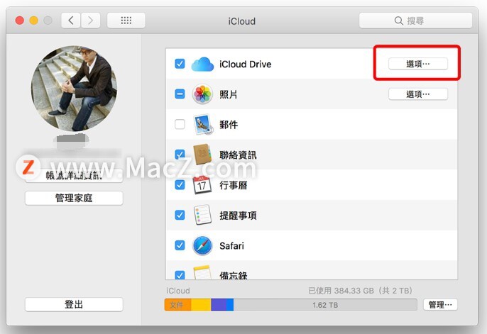
Task: Click the 1.62 TB free space area
Action: click(325, 305)
